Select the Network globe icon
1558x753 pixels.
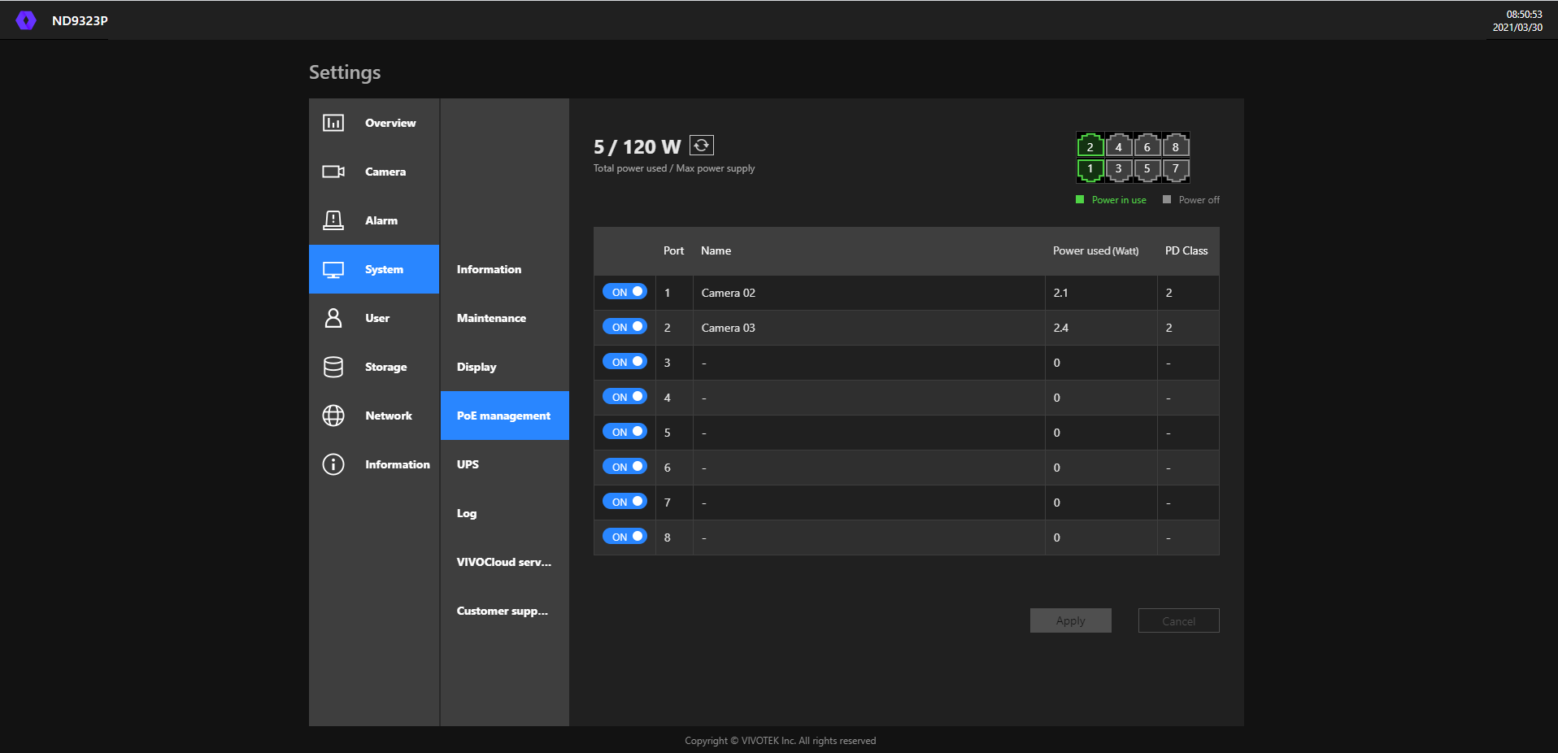coord(333,416)
